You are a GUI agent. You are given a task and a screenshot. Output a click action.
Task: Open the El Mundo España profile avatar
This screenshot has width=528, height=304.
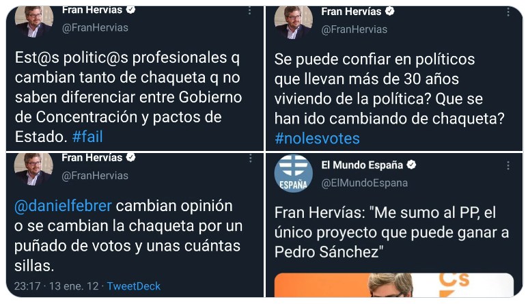293,174
